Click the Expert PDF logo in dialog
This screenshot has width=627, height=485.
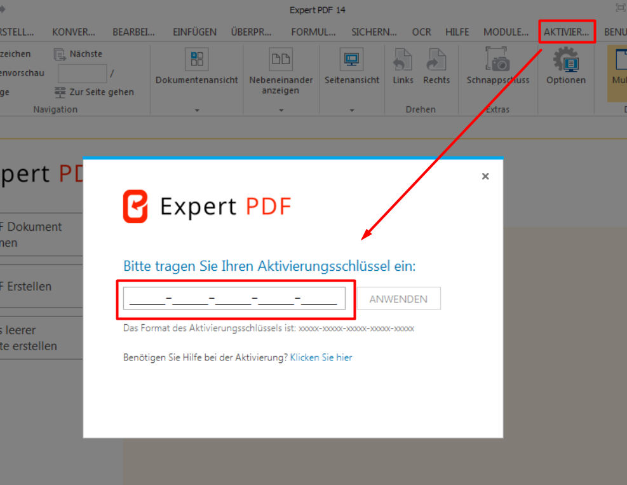(135, 206)
